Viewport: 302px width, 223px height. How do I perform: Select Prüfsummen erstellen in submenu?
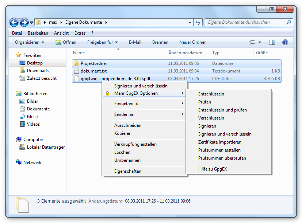(219, 150)
